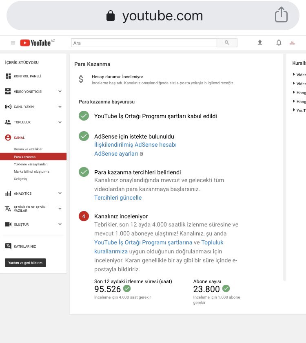Viewport: 306px width, 343px height.
Task: Open İlişkilendirilmiş AdSense hesabı link
Action: click(135, 145)
